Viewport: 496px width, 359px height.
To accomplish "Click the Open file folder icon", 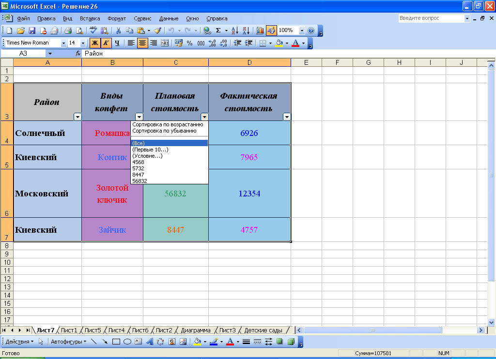I will 20,30.
